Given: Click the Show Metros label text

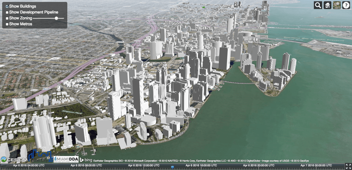Looking at the screenshot, I should (x=21, y=24).
